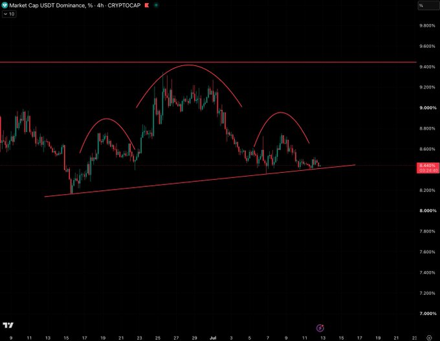Click the USDT symbol logo icon

click(x=5, y=5)
